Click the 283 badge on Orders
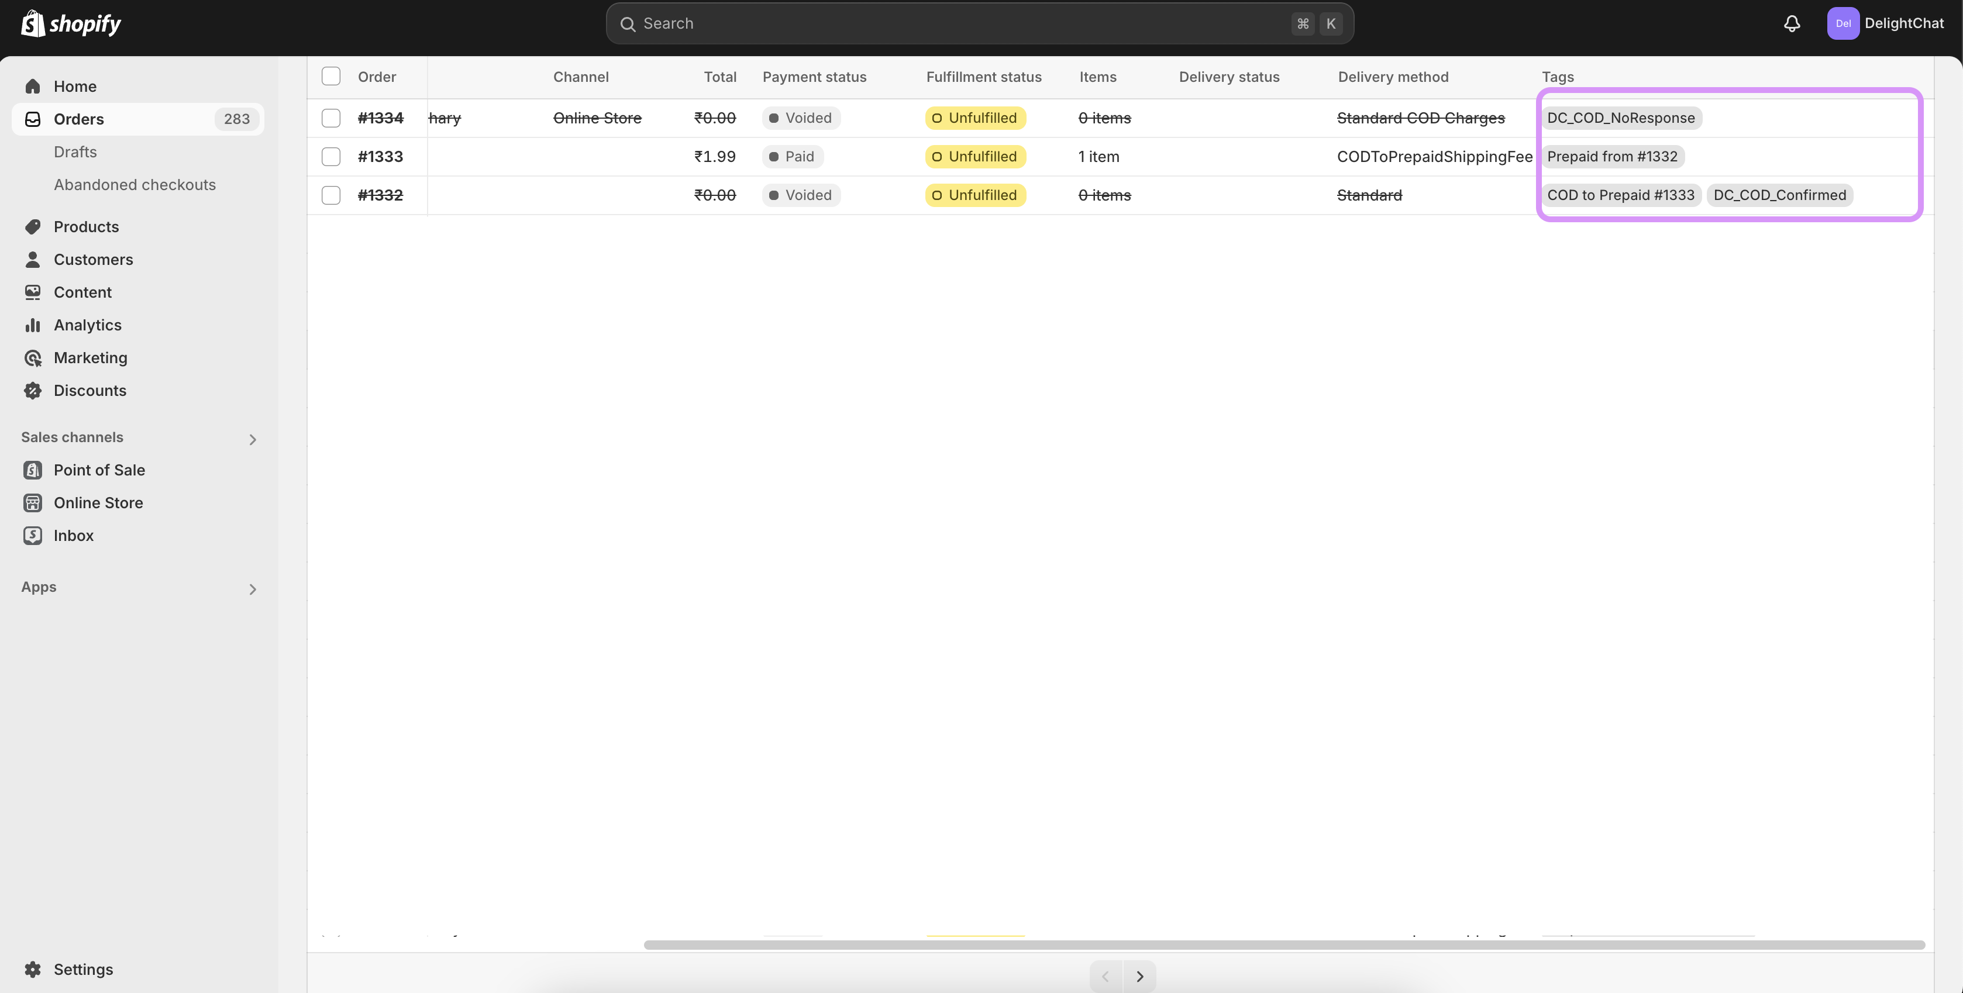 (237, 119)
